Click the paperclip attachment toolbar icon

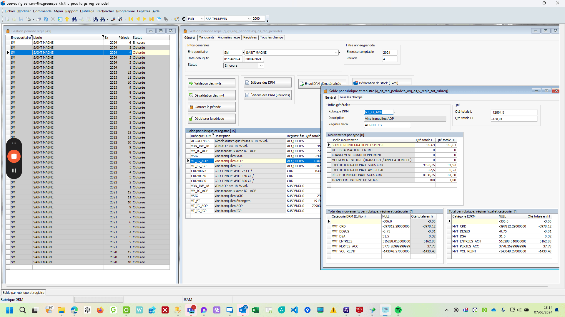pyautogui.click(x=166, y=19)
